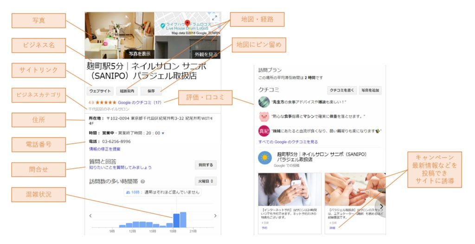Click the 訪問プラン heading
The width and height of the screenshot is (475, 244).
(270, 70)
